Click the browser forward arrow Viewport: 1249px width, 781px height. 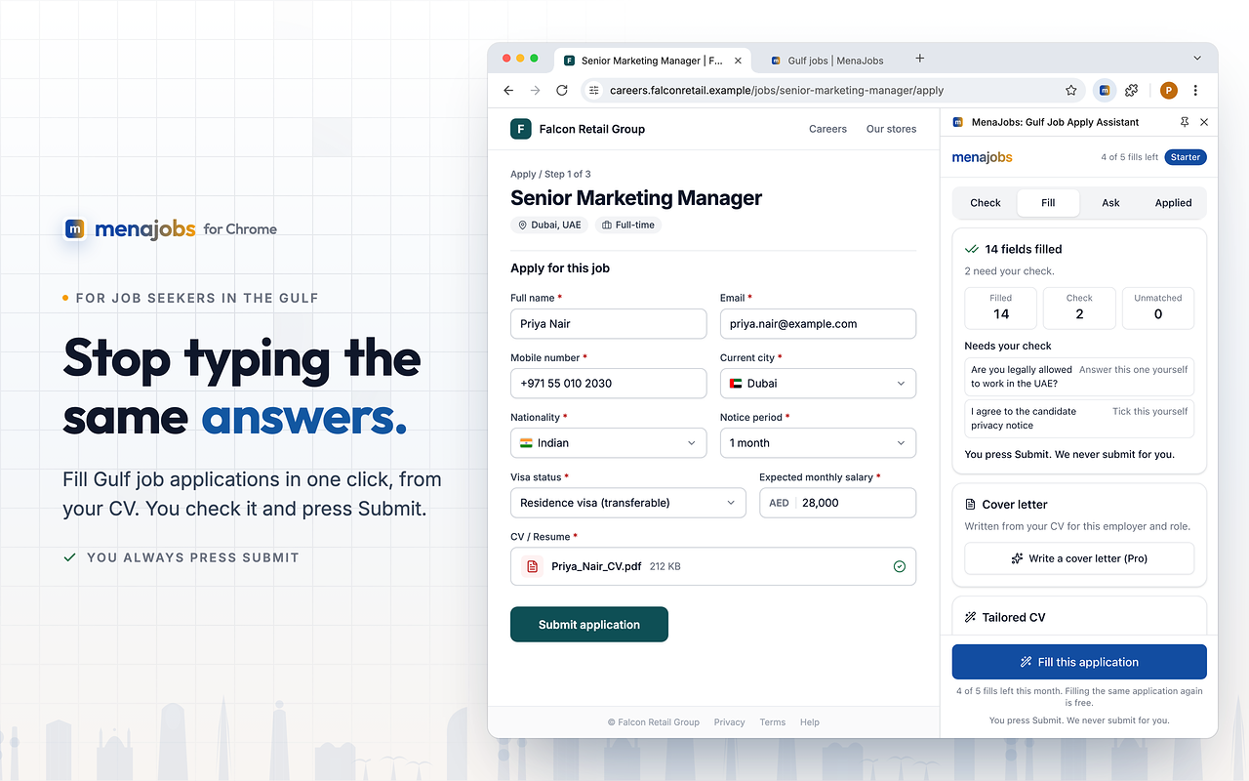tap(535, 91)
